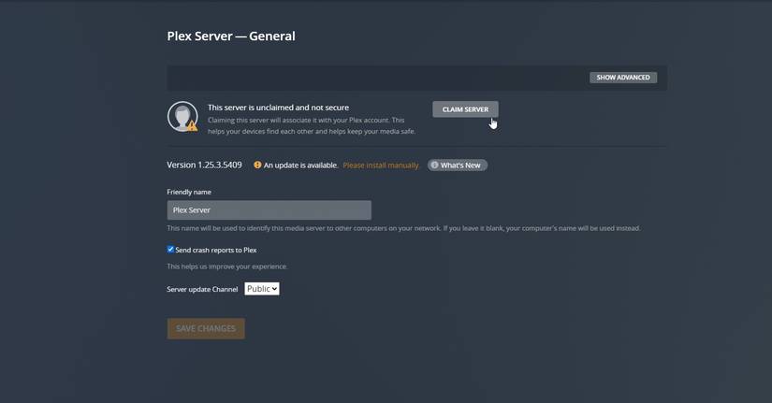Click the Save Changes button
Screen dimensions: 772x403
[x=206, y=328]
